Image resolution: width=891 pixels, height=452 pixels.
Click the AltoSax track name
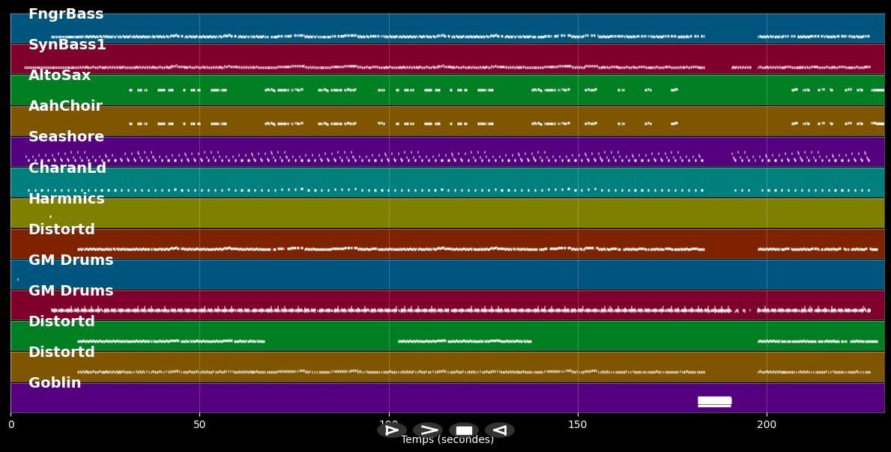coord(59,76)
